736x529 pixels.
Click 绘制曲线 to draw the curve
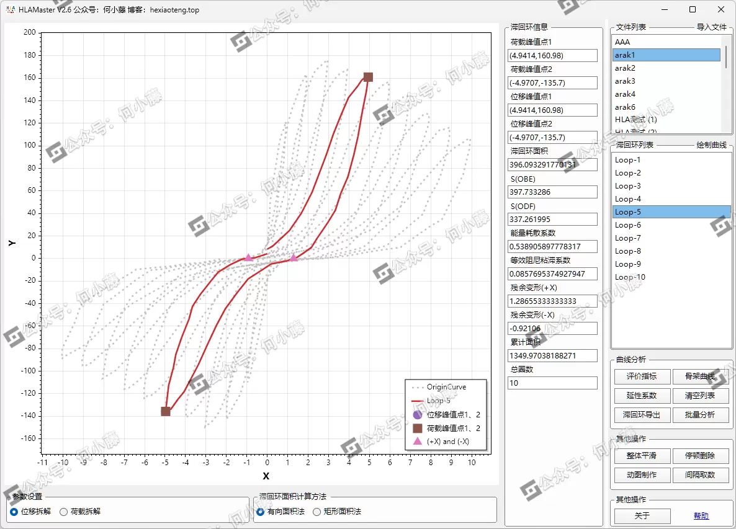711,145
